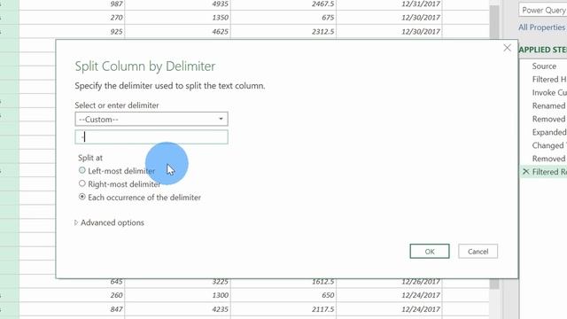Close the Split Column by Delimiter dialog
Viewport: 567px width, 319px height.
click(507, 48)
